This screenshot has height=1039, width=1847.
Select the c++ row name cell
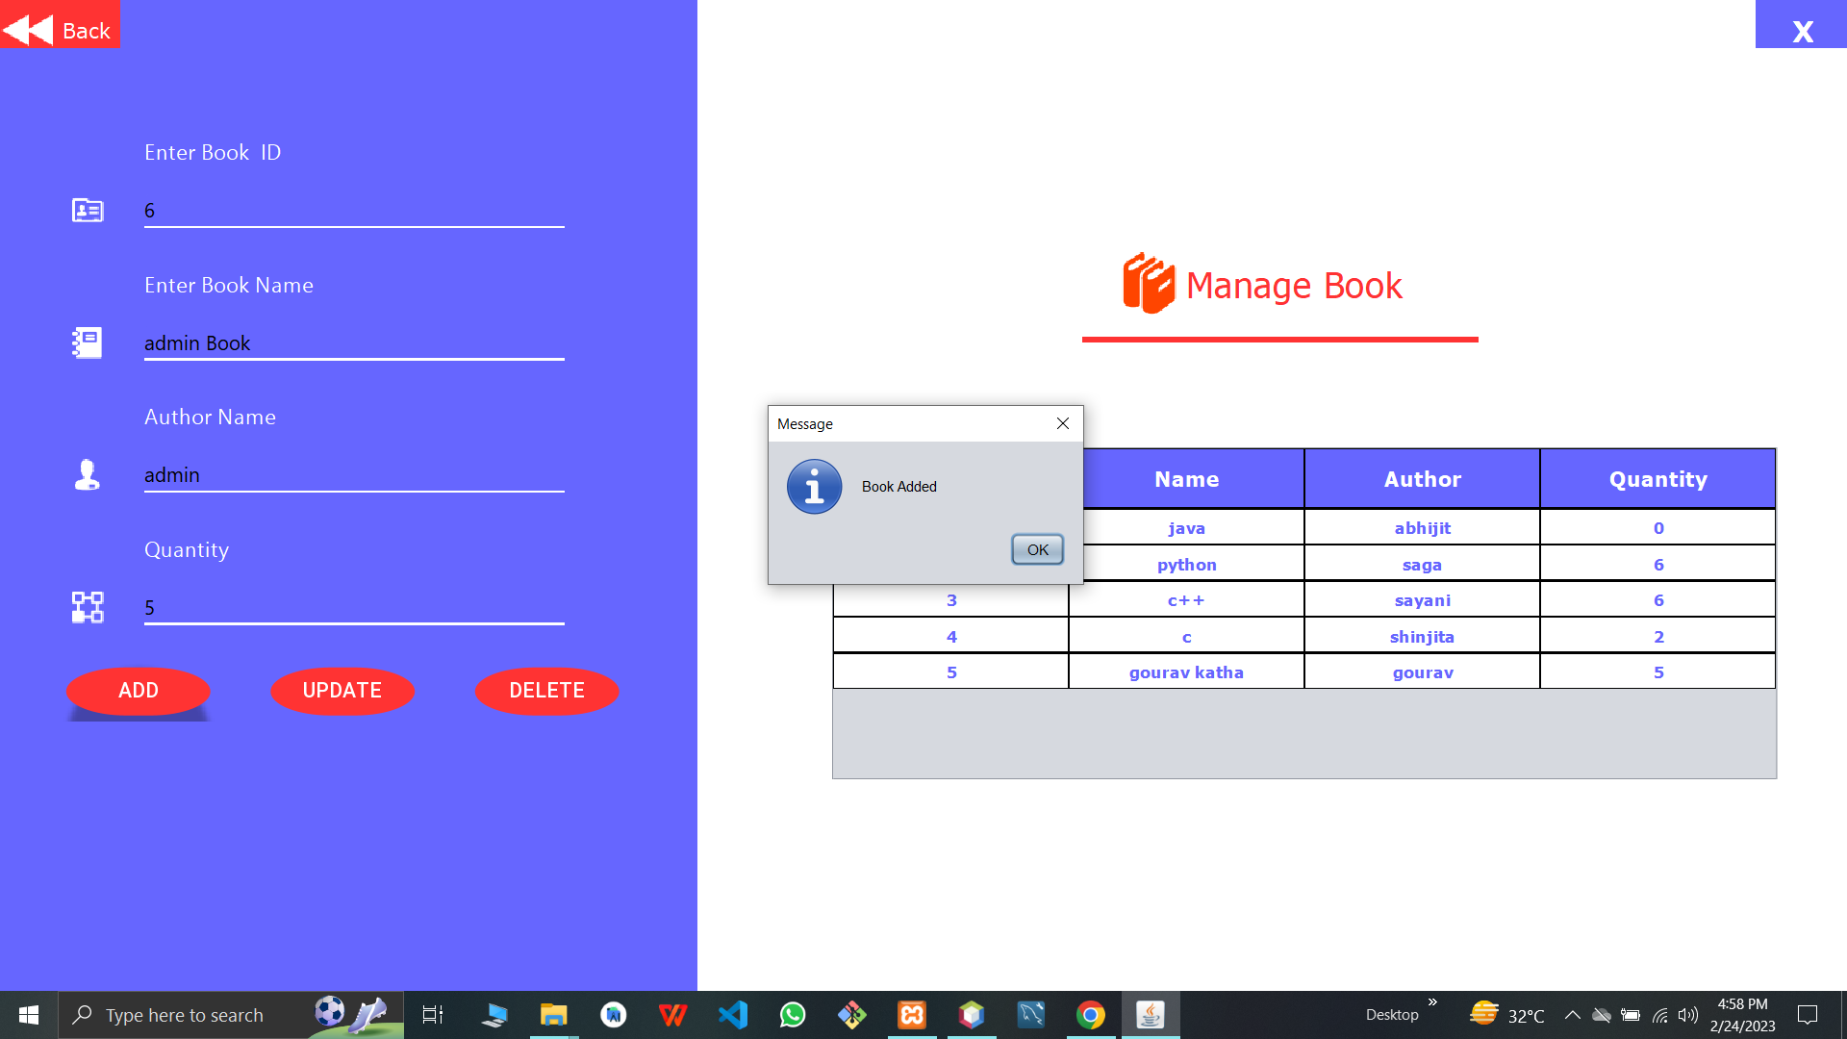tap(1186, 600)
